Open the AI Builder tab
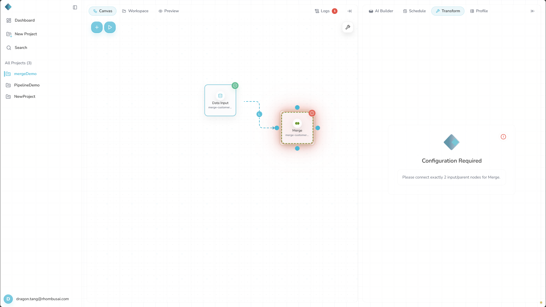546x307 pixels. [x=381, y=11]
